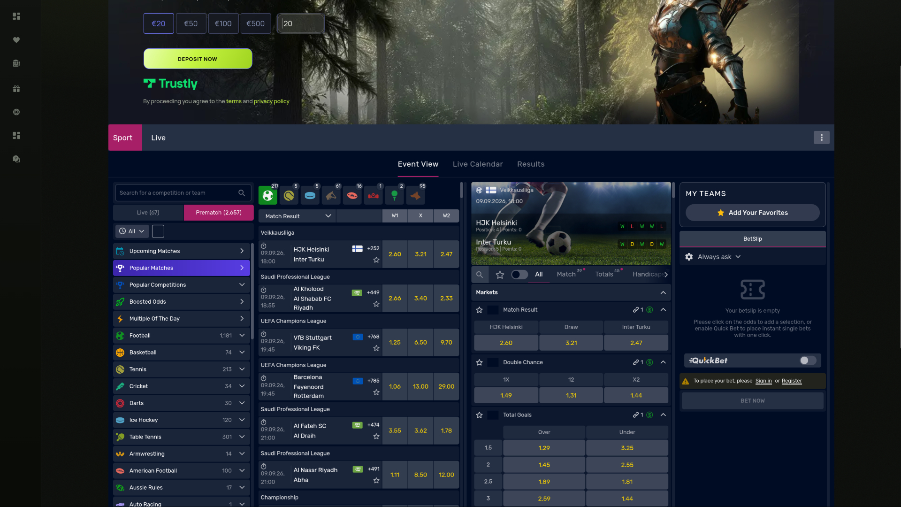Click the Deposit Now button

[198, 59]
